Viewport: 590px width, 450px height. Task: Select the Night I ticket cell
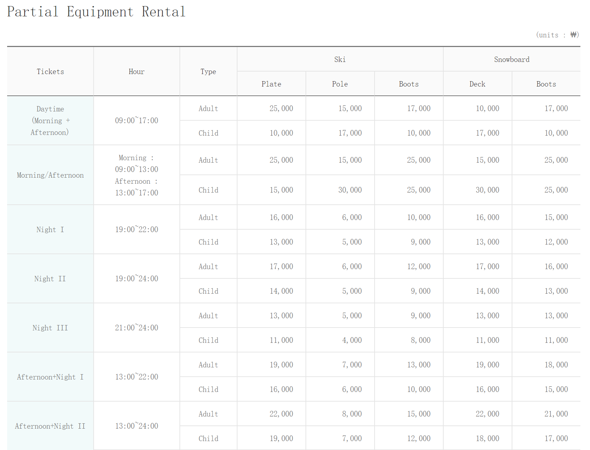click(50, 230)
